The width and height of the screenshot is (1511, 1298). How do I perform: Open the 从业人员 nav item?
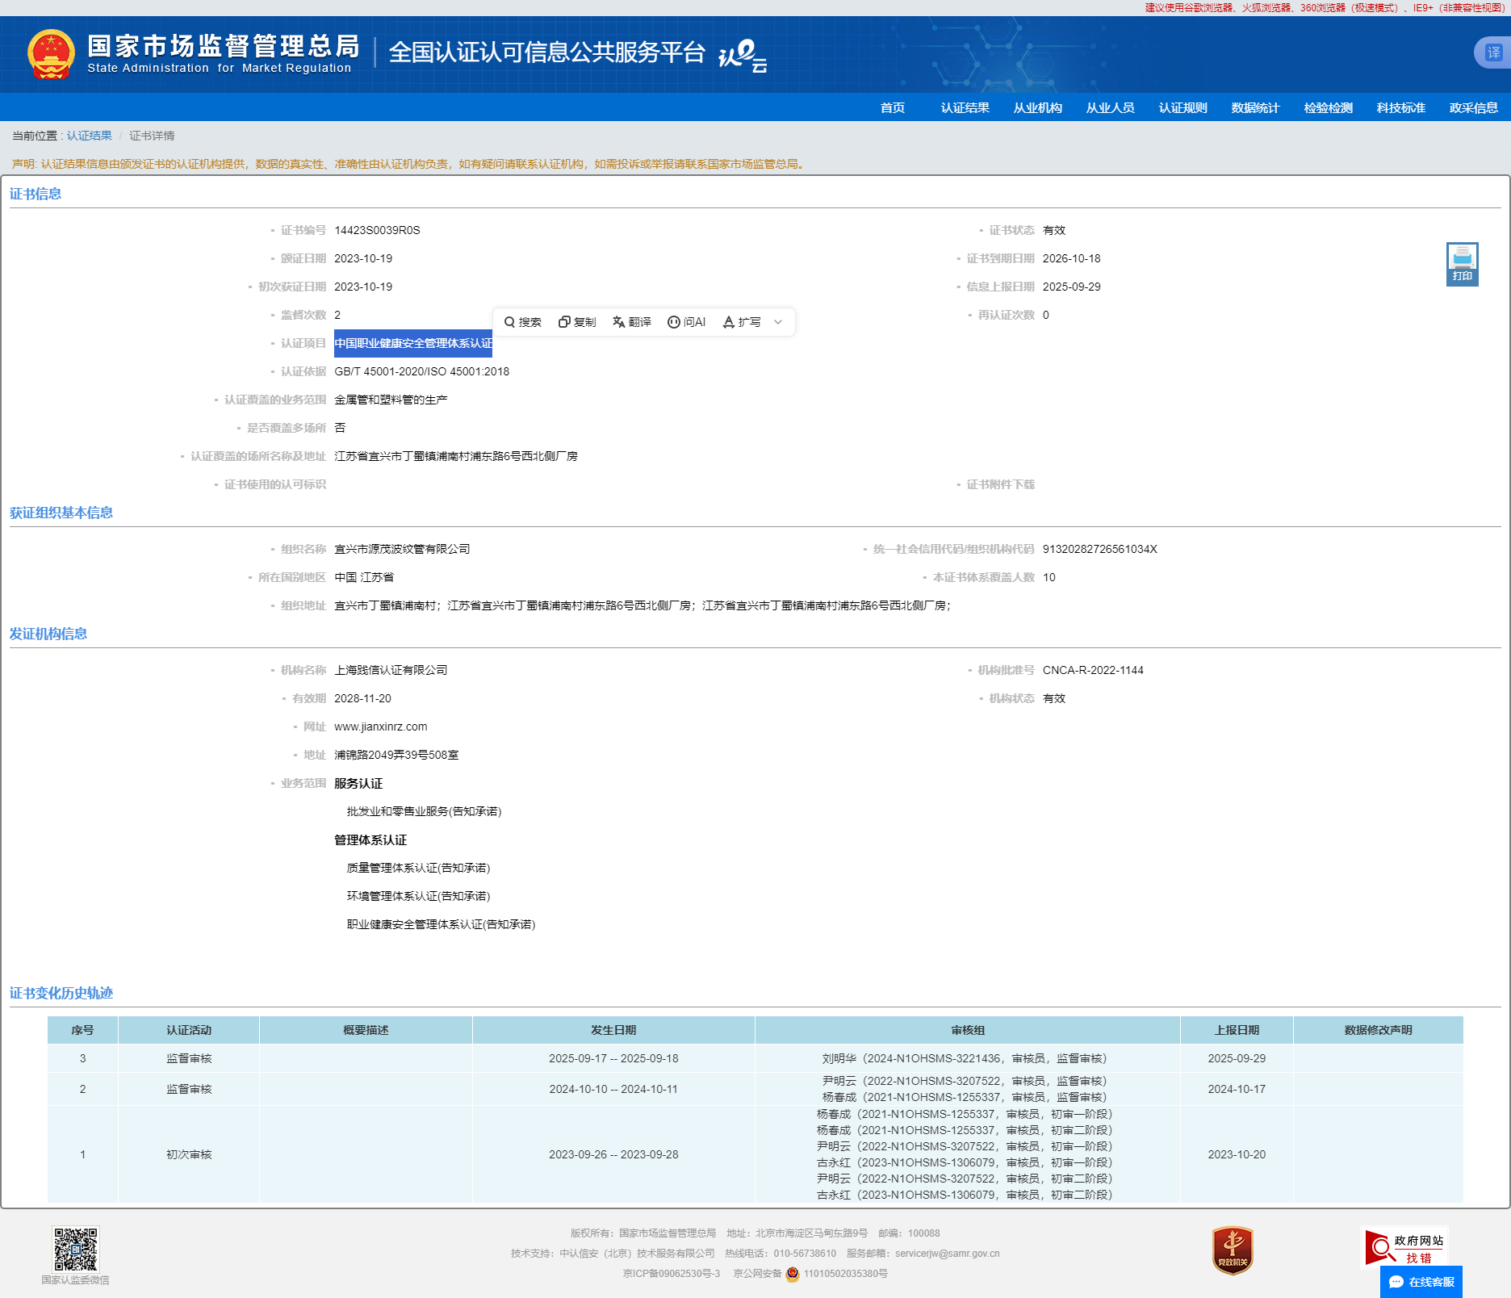pyautogui.click(x=1110, y=107)
